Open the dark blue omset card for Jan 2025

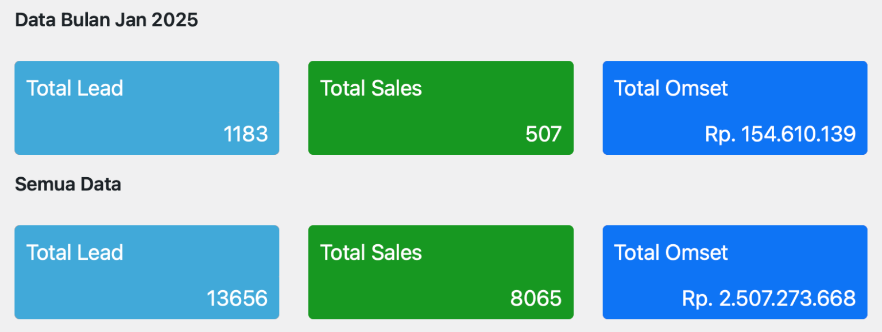point(735,108)
